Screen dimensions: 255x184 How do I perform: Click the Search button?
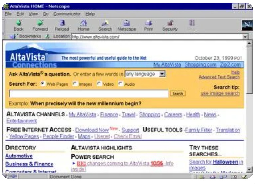(178, 94)
